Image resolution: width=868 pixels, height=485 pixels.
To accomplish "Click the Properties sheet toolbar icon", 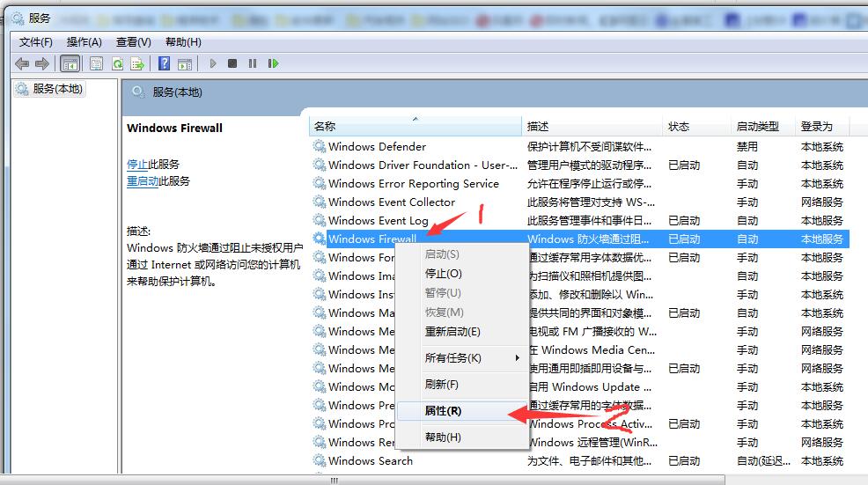I will tap(96, 63).
